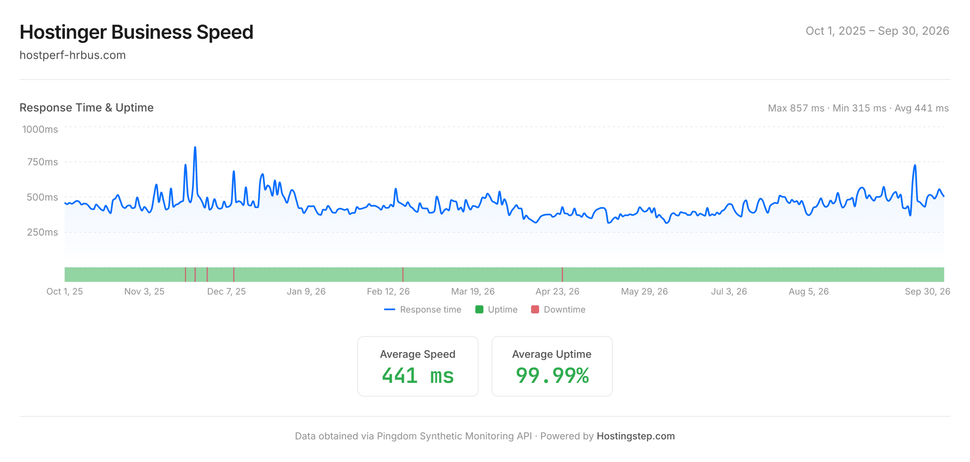Click the Hostinger Business Speed title
This screenshot has width=970, height=462.
pos(136,32)
